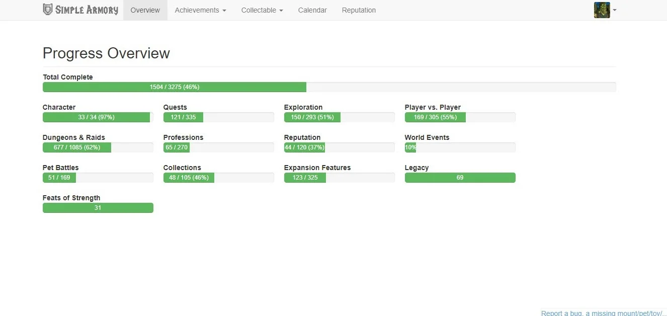Open the Quests category heading
This screenshot has height=316, width=667.
tap(175, 107)
